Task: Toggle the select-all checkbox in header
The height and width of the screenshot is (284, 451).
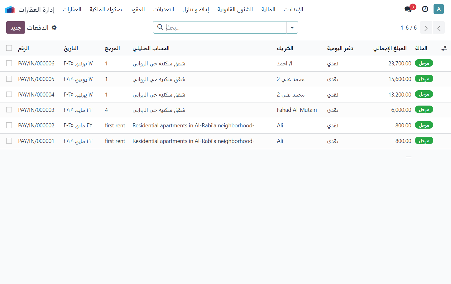Action: [x=9, y=48]
